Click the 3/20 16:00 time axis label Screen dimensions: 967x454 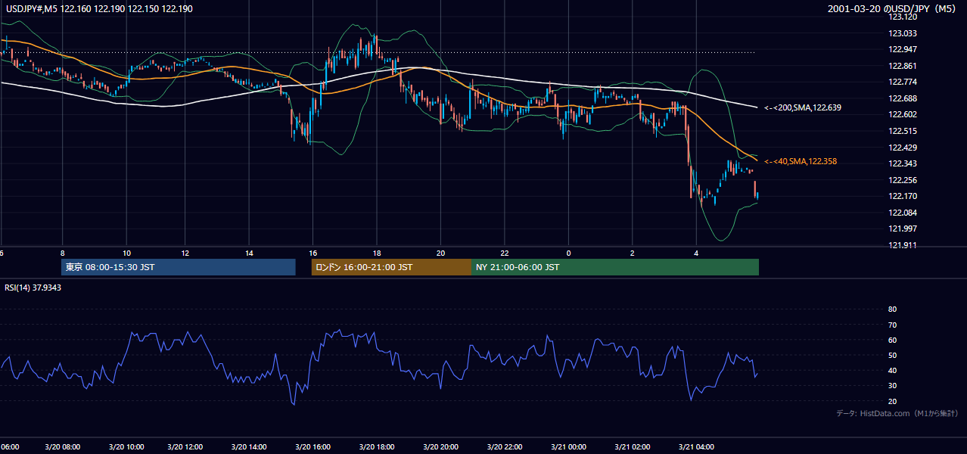click(312, 447)
